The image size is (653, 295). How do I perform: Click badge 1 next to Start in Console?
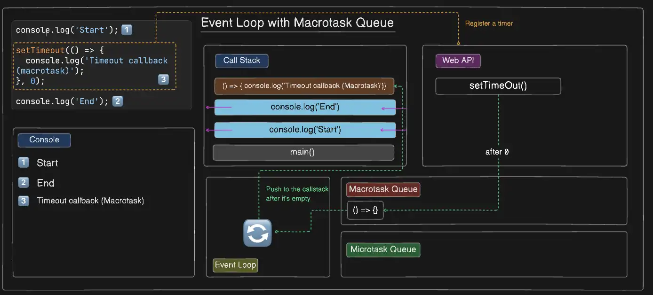click(x=24, y=163)
